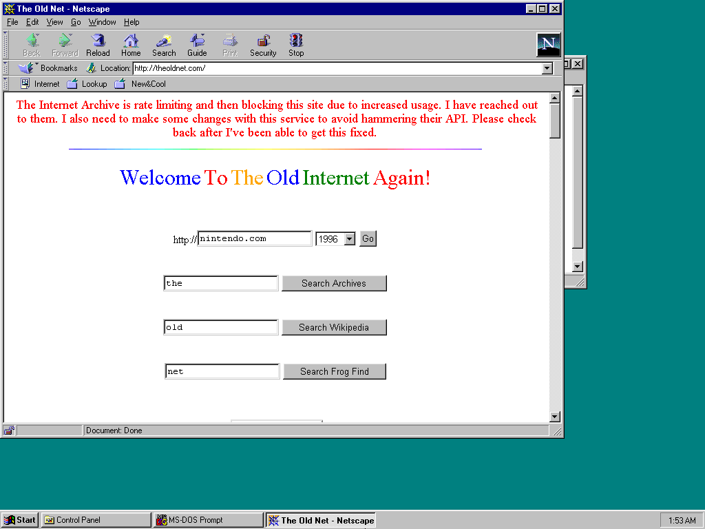Open the File menu
The height and width of the screenshot is (529, 705).
(12, 22)
